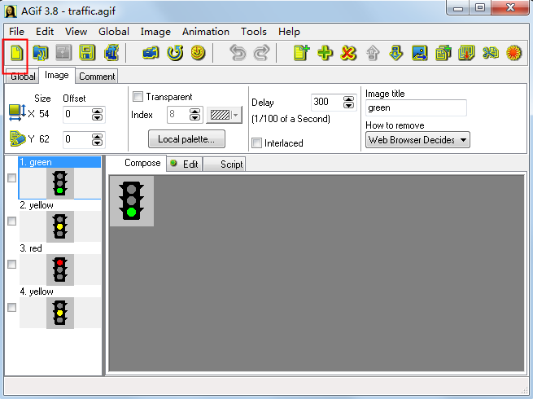Open the How to remove dropdown
Image resolution: width=533 pixels, height=399 pixels.
click(x=417, y=140)
